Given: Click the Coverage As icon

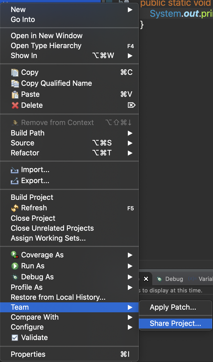Looking at the screenshot, I should (x=15, y=255).
